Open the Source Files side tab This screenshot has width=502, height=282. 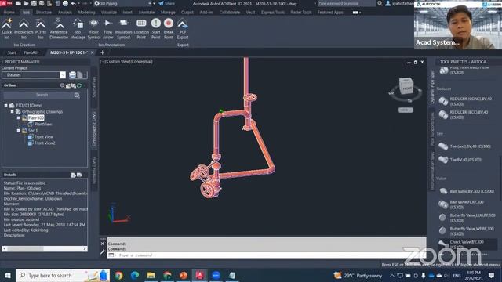click(94, 87)
